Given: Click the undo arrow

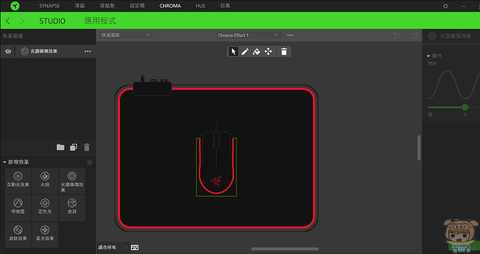Looking at the screenshot, I should click(396, 35).
